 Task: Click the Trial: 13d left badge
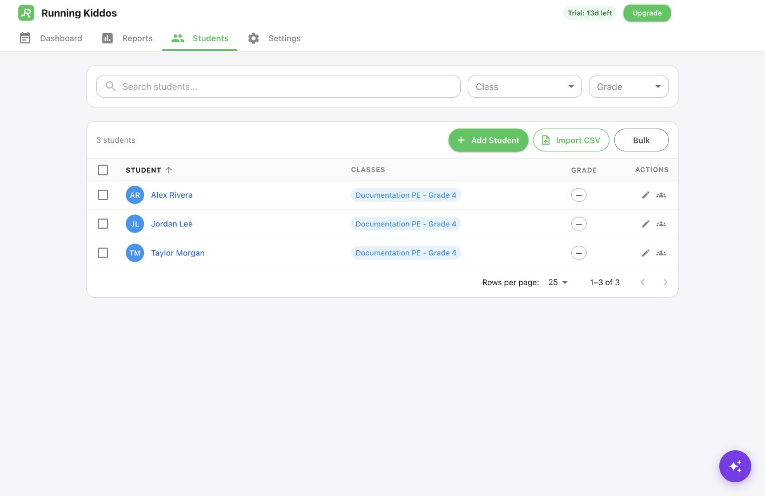(590, 13)
